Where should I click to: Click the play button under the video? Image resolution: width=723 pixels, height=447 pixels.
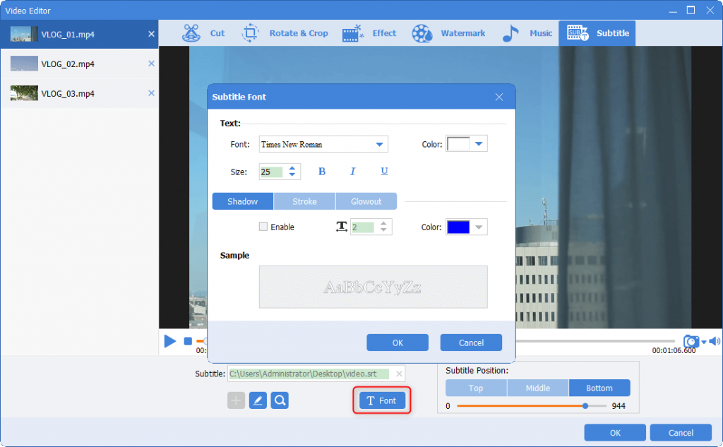click(170, 342)
